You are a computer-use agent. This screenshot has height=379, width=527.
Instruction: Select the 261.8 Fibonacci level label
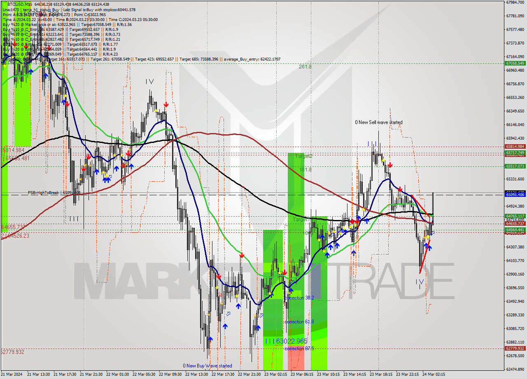(305, 66)
